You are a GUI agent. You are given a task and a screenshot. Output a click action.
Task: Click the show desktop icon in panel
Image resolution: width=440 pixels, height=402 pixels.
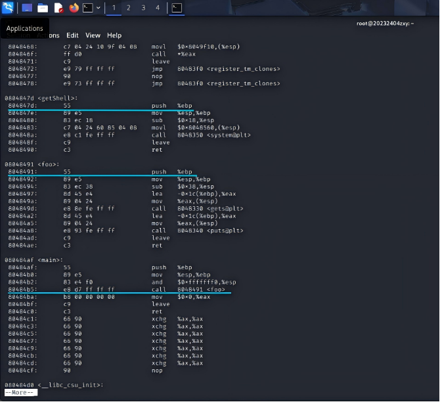pos(27,8)
